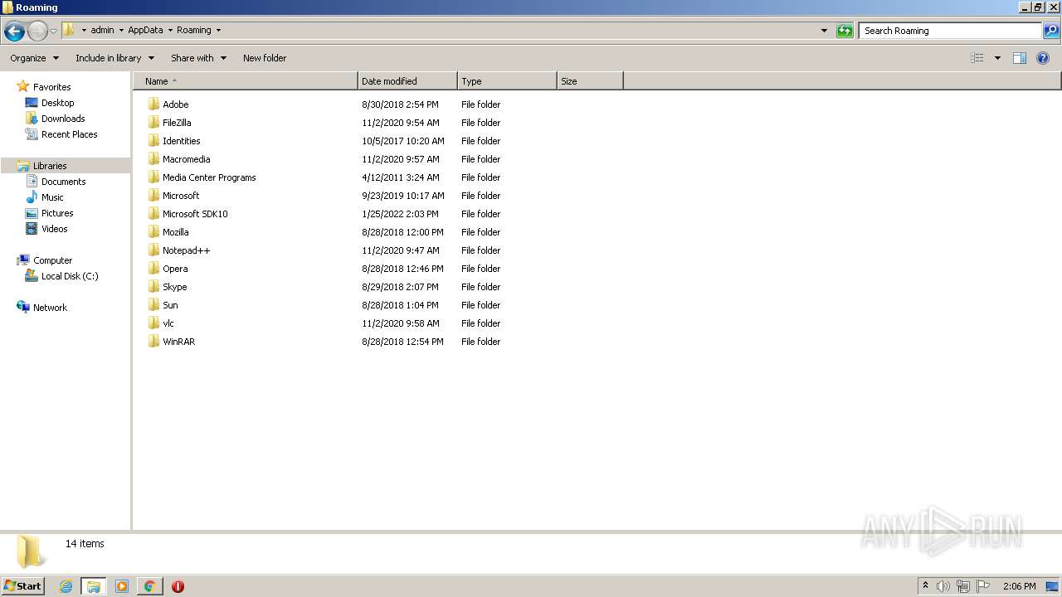This screenshot has width=1062, height=597.
Task: Open the admin breadcrumb dropdown arrow
Action: click(x=121, y=31)
